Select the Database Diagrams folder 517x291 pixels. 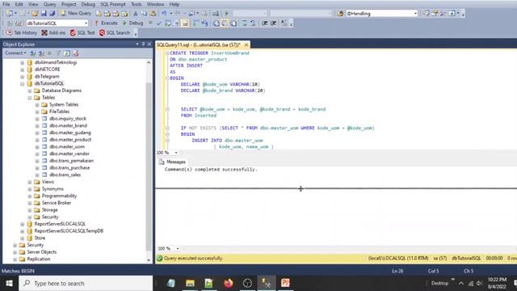tap(61, 91)
